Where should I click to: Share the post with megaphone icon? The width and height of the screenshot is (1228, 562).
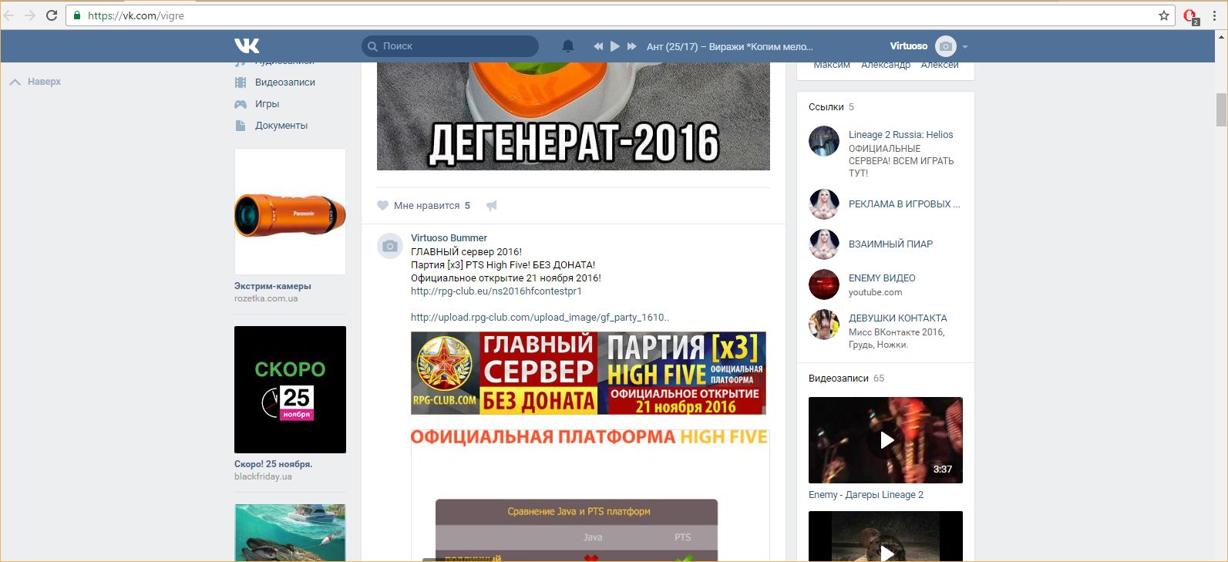491,206
